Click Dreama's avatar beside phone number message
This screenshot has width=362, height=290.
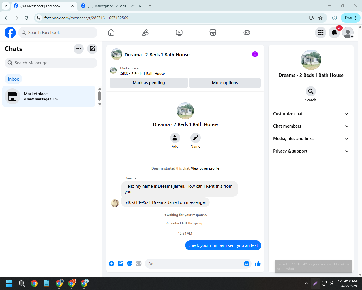pos(115,203)
